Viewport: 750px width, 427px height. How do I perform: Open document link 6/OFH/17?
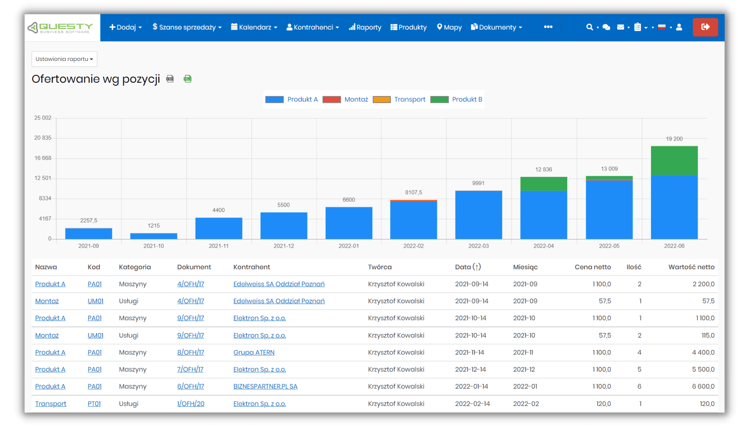191,386
